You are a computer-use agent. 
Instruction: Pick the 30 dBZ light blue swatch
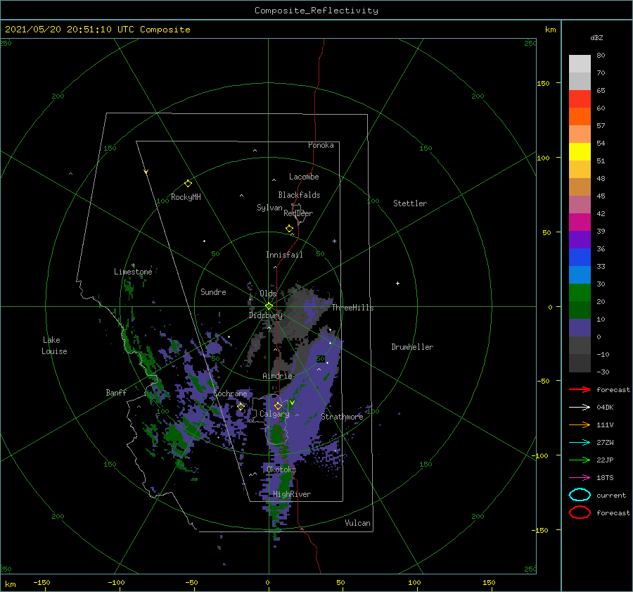coord(580,275)
